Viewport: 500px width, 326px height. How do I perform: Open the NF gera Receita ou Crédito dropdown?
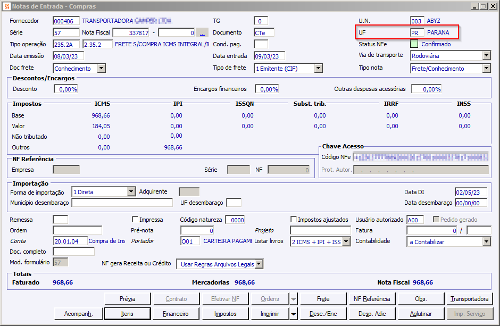[259, 264]
